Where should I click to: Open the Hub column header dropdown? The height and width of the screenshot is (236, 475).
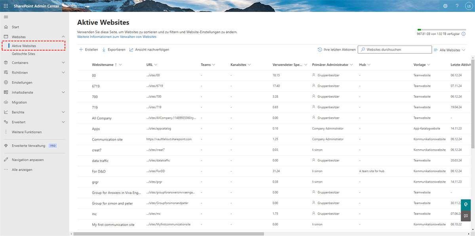[x=369, y=65]
